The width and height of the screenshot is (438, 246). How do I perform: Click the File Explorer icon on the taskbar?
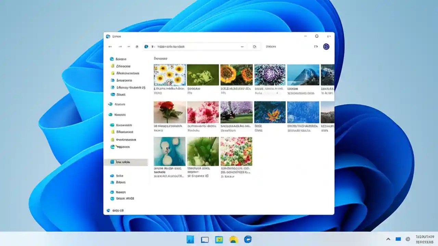[x=234, y=240]
